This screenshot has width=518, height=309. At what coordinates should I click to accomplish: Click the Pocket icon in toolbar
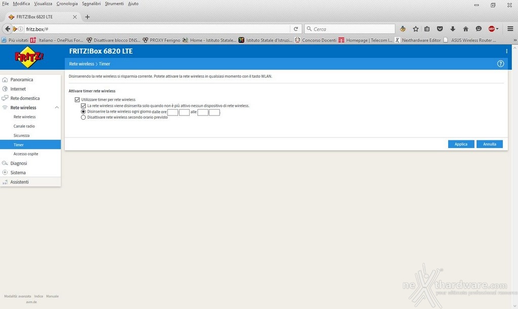coord(440,29)
